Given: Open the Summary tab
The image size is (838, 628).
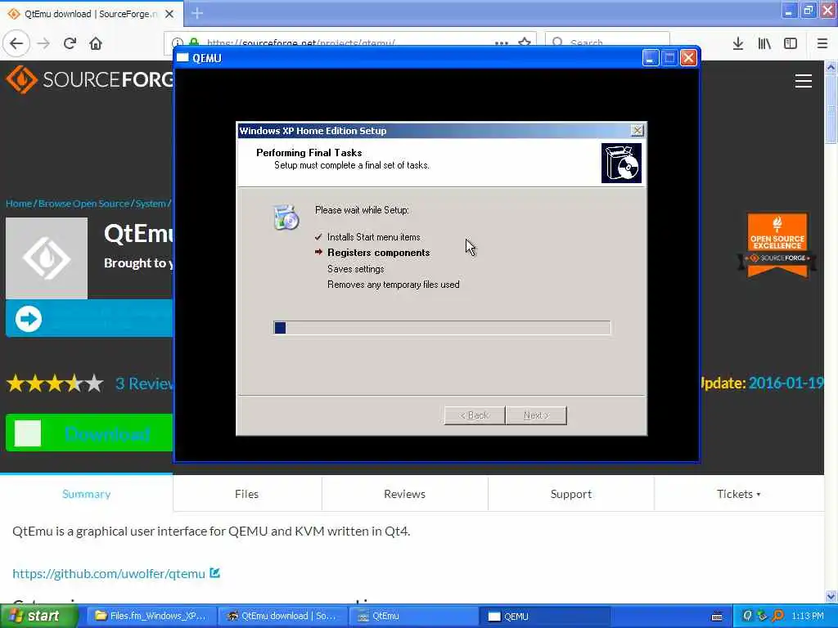Looking at the screenshot, I should click(87, 494).
